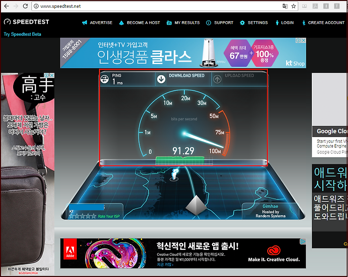The width and height of the screenshot is (348, 277).
Task: Click the Login person icon
Action: 277,23
